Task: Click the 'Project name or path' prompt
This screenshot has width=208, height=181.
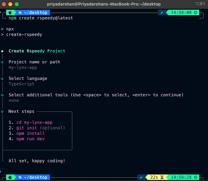Action: (x=34, y=62)
